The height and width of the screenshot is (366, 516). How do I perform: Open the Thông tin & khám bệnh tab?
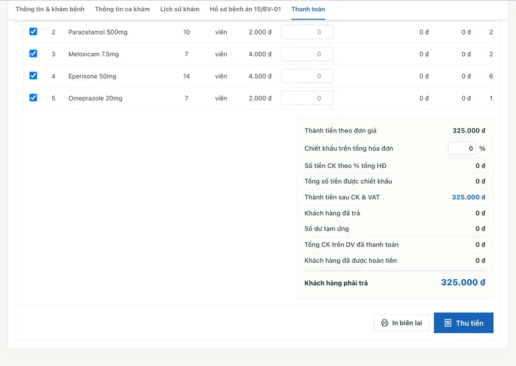click(x=50, y=9)
